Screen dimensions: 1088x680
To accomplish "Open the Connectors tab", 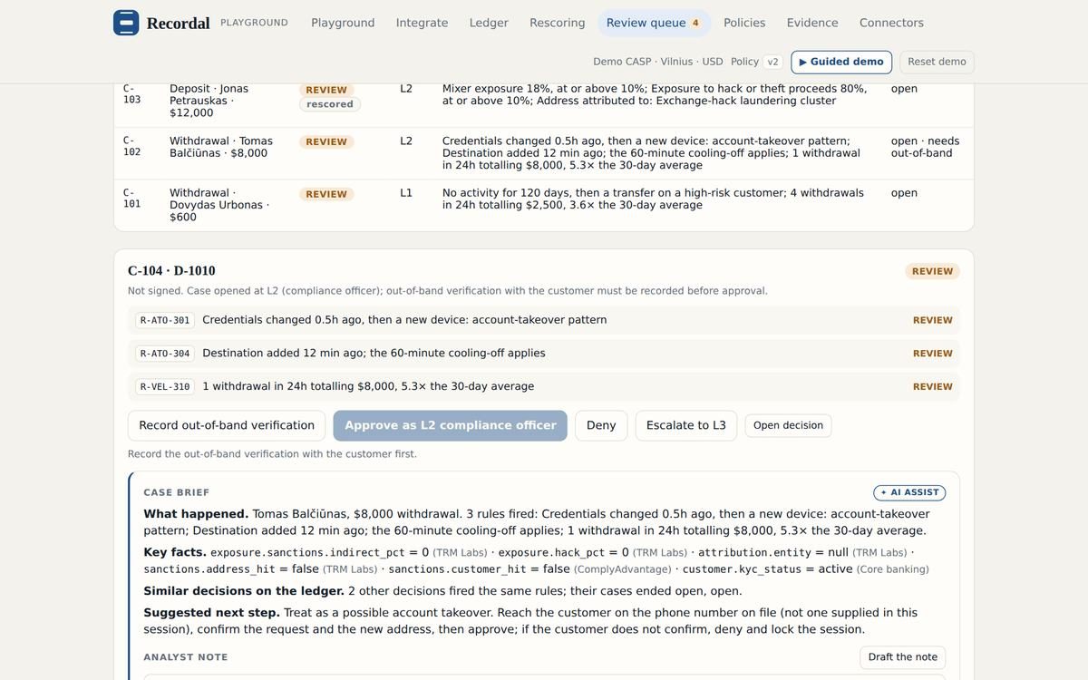I will click(891, 23).
